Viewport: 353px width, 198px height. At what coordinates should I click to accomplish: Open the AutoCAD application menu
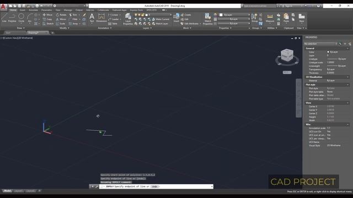click(3, 7)
